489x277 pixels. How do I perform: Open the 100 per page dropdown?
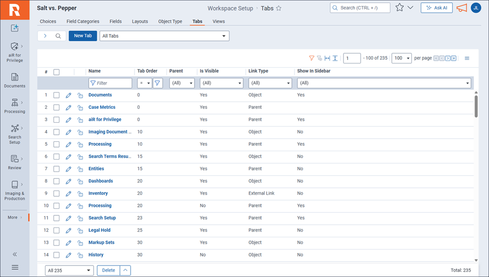click(401, 58)
